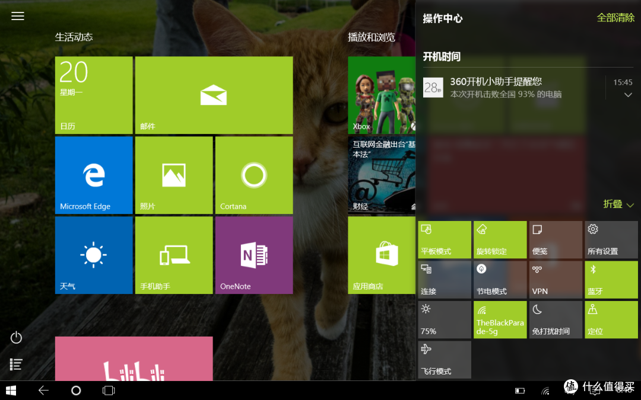Open Task View on the taskbar

[x=109, y=391]
